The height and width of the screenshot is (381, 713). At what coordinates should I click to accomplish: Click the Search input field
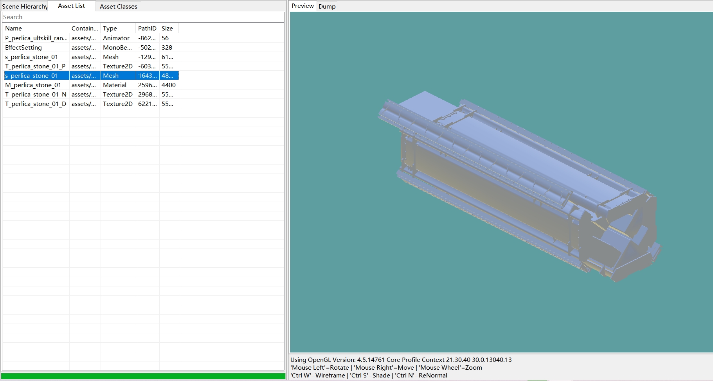click(143, 17)
